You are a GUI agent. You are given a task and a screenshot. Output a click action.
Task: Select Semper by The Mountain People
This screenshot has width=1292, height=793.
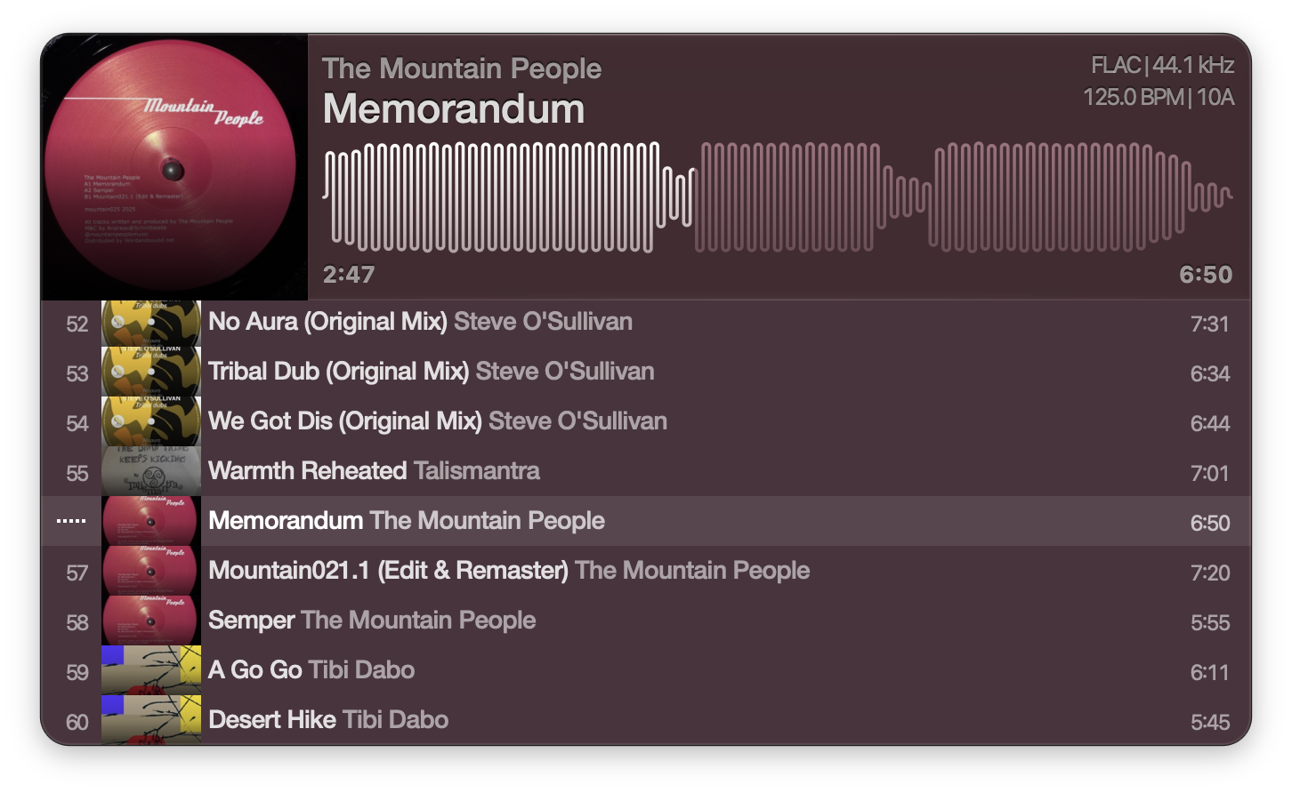point(646,621)
